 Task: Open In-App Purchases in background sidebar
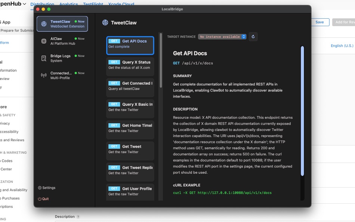click(10, 198)
